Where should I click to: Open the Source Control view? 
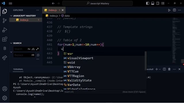[5, 21]
